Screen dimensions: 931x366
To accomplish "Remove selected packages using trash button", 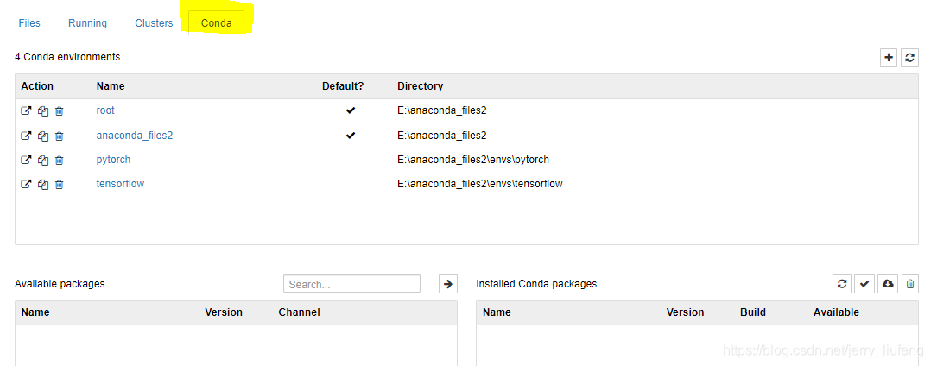I will pos(910,284).
